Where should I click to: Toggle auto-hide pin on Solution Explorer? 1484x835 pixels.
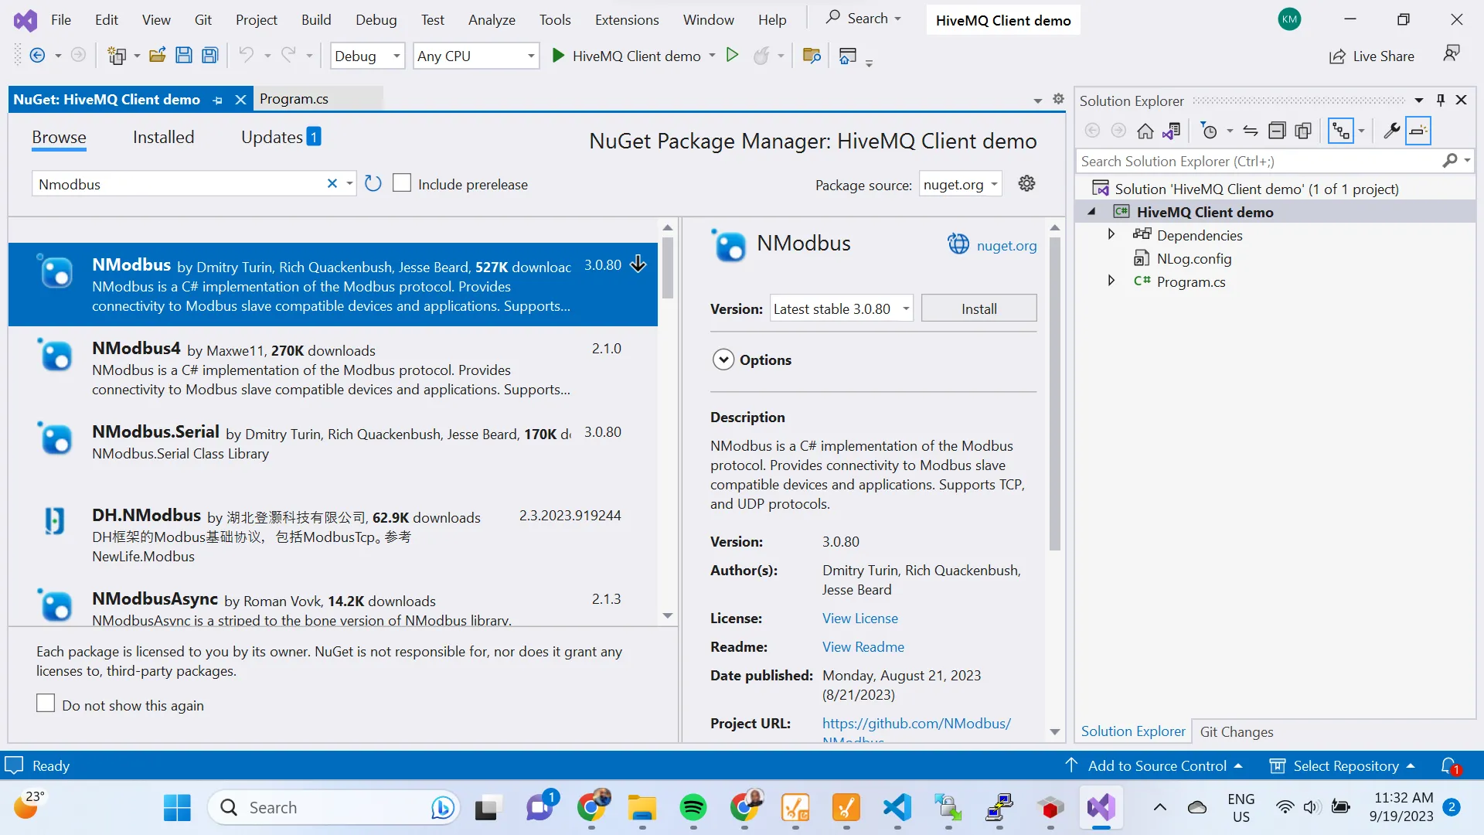(1441, 100)
